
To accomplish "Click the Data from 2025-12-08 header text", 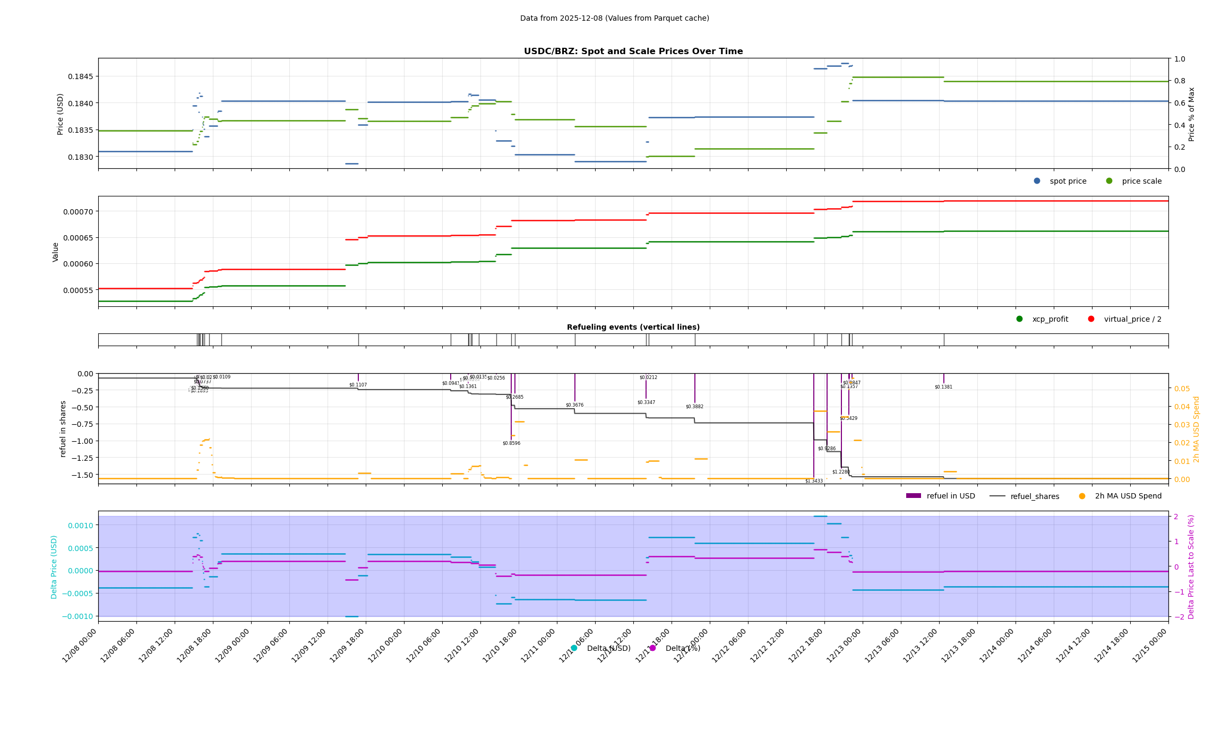I will [614, 18].
